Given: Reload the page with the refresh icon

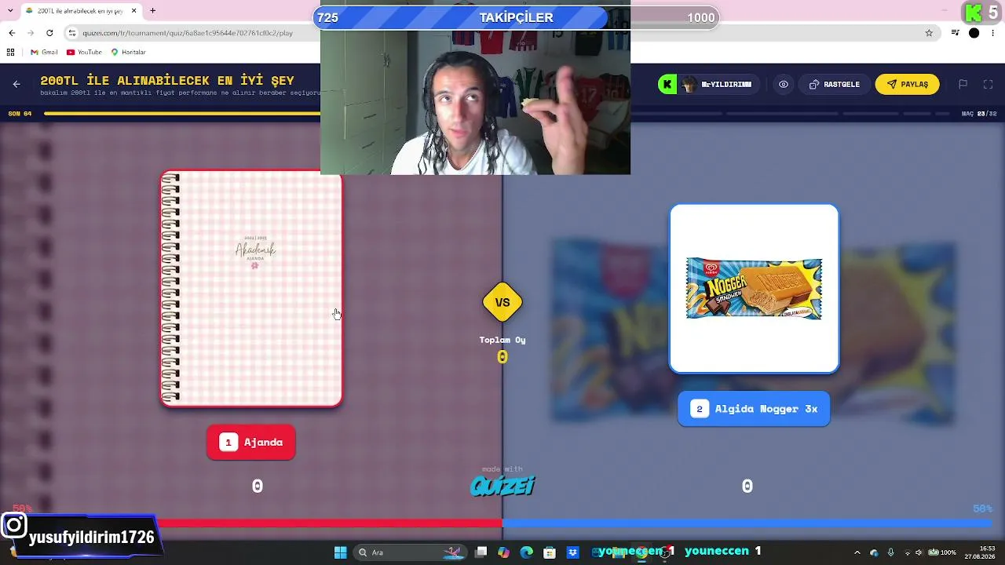Looking at the screenshot, I should (x=49, y=33).
